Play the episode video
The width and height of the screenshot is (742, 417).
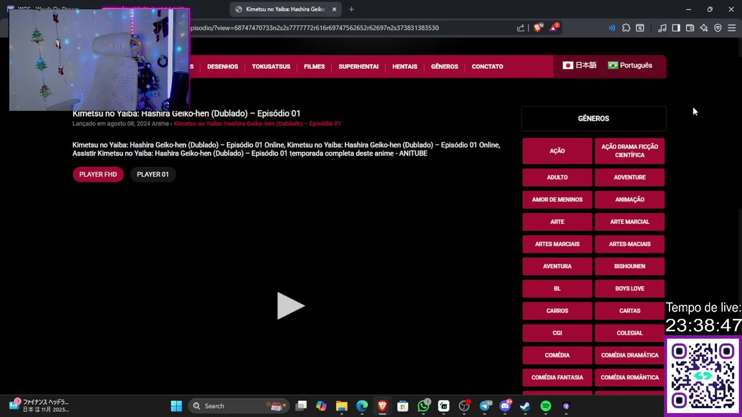(290, 306)
